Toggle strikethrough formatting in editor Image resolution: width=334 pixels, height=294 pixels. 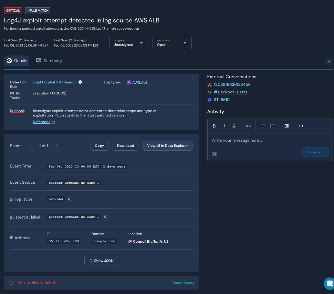pyautogui.click(x=234, y=126)
